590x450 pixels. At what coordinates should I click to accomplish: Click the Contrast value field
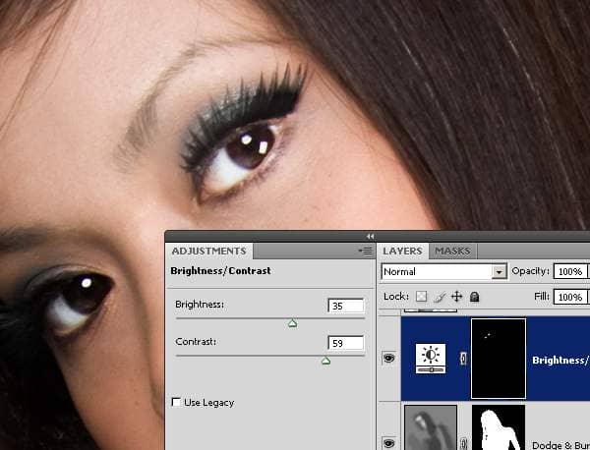(x=346, y=343)
